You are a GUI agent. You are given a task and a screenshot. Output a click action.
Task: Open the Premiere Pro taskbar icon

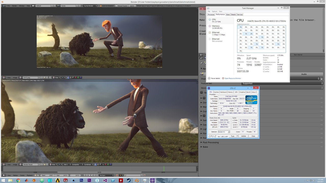point(89,180)
